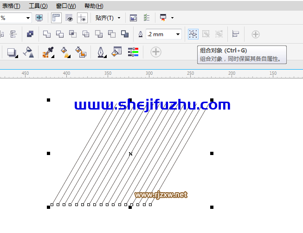The image size is (303, 233).
Task: Click the selection center X marker
Action: 130,154
